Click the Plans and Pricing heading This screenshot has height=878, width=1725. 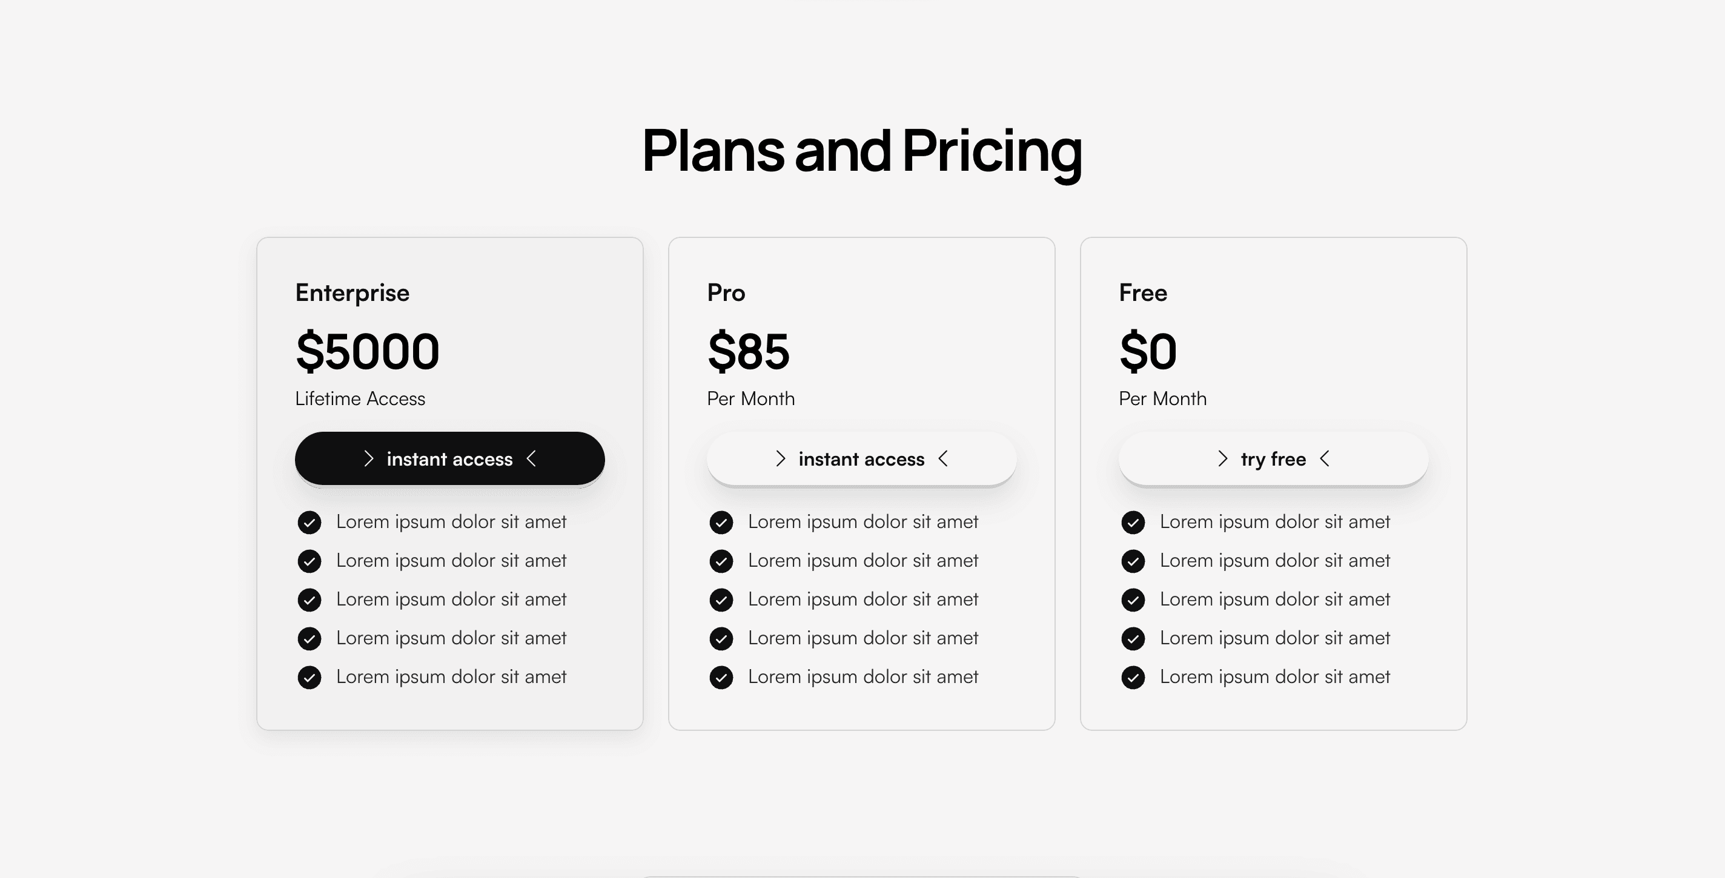coord(862,151)
